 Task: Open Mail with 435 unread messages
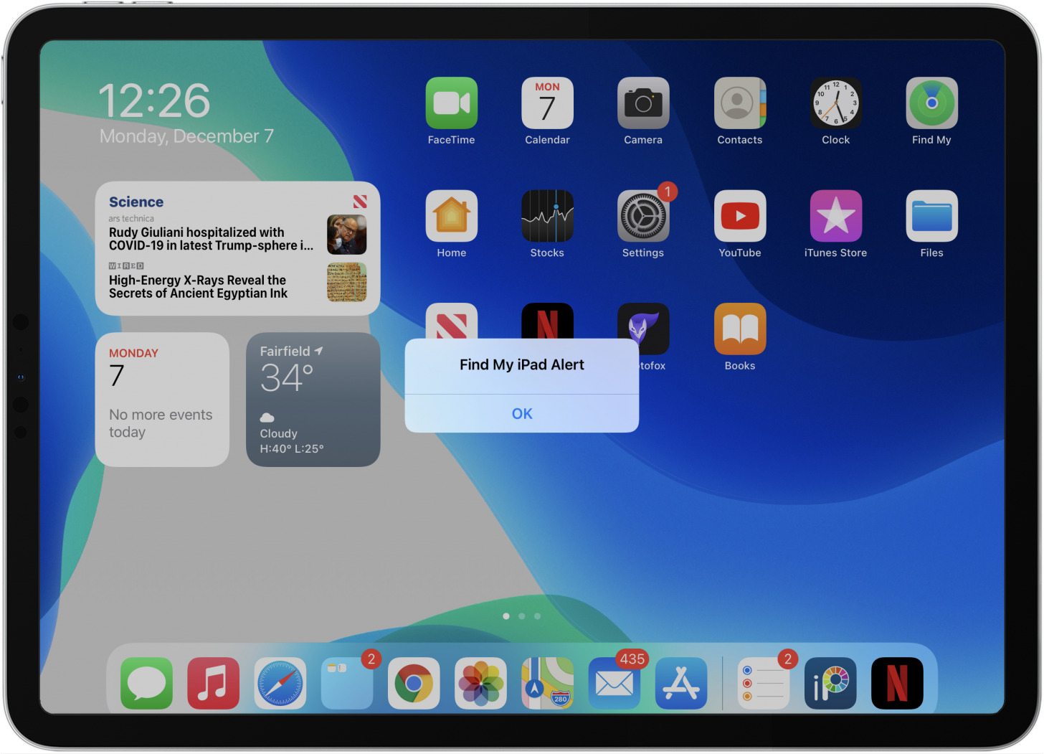tap(614, 682)
